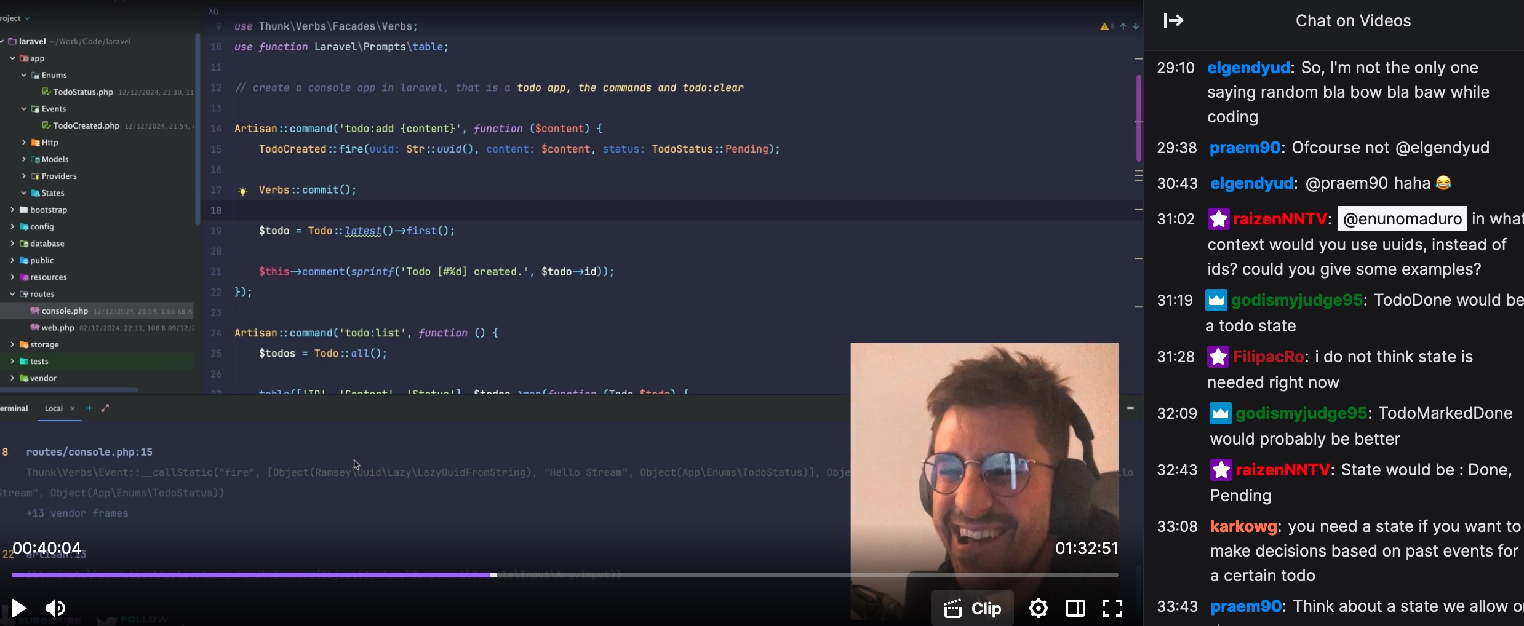This screenshot has width=1524, height=626.
Task: Close the Local terminal tab
Action: pos(73,408)
